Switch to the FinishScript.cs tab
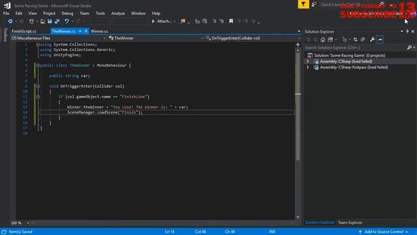Viewport: 417px width, 235px height. coord(24,31)
